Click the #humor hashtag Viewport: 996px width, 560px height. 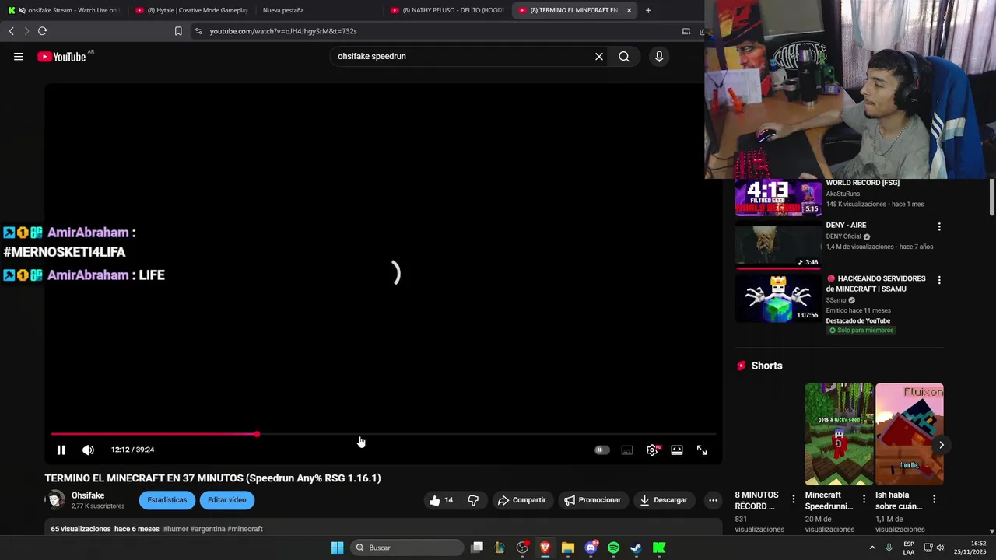pos(176,529)
